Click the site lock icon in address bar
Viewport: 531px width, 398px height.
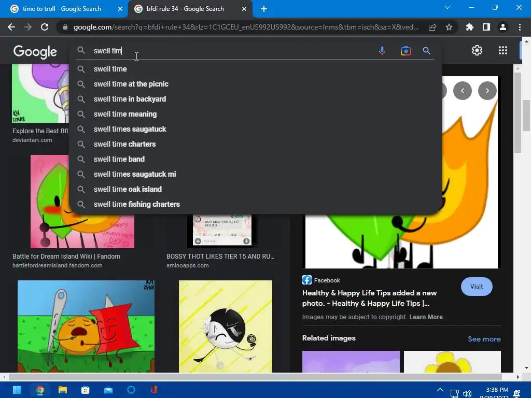(x=65, y=27)
